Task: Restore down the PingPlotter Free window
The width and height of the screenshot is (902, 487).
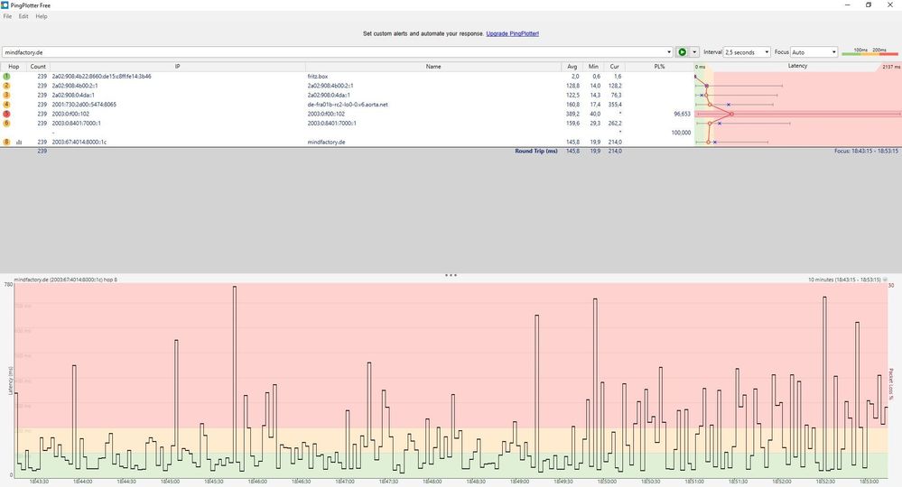Action: [869, 5]
